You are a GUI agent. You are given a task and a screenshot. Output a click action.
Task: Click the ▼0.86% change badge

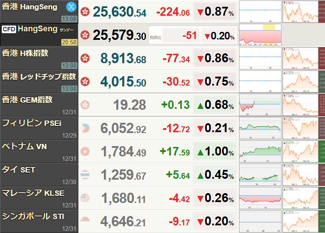[x=215, y=58]
